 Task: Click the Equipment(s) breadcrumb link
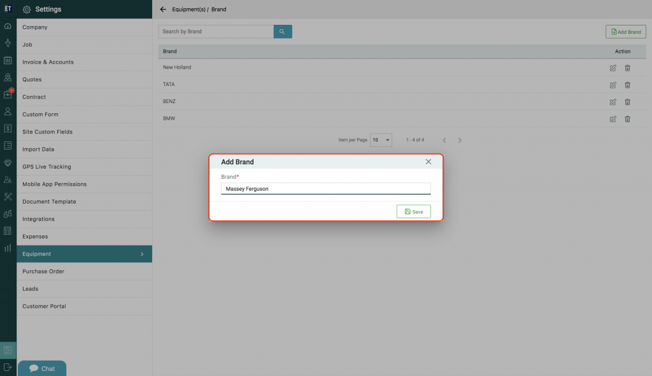pos(188,9)
